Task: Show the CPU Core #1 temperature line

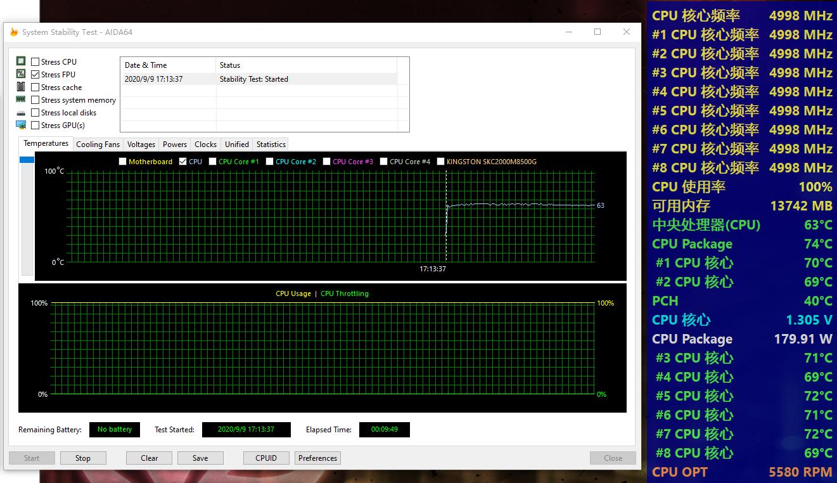Action: coord(213,162)
